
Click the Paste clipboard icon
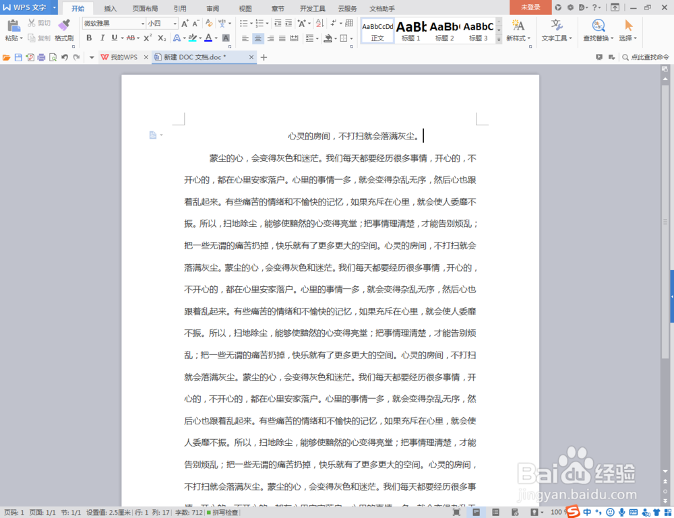click(13, 26)
